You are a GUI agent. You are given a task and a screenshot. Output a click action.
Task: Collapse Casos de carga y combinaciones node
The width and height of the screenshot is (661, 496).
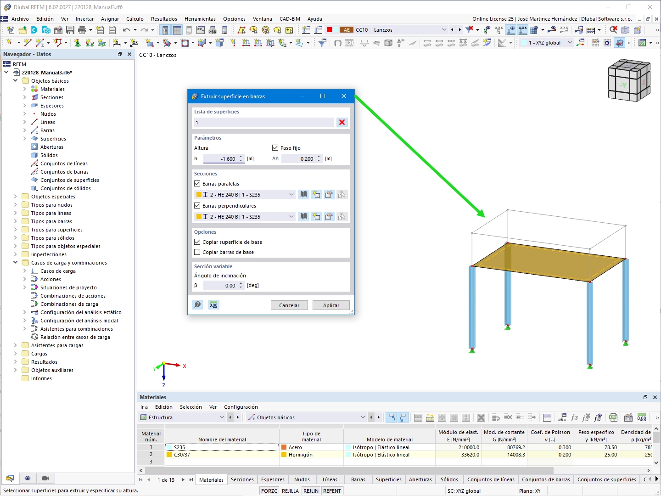(x=15, y=263)
